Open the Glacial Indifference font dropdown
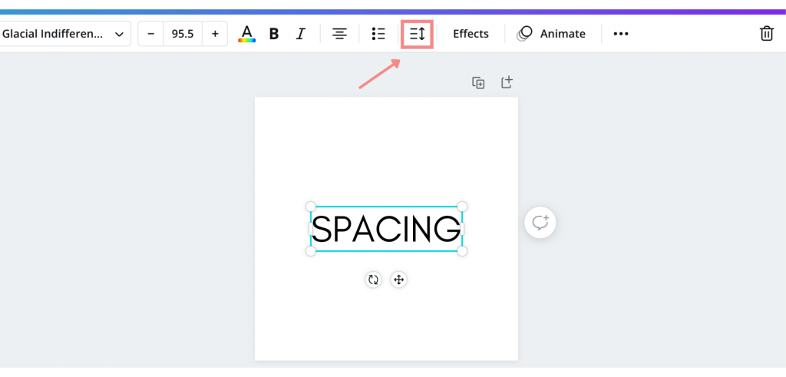 tap(64, 34)
